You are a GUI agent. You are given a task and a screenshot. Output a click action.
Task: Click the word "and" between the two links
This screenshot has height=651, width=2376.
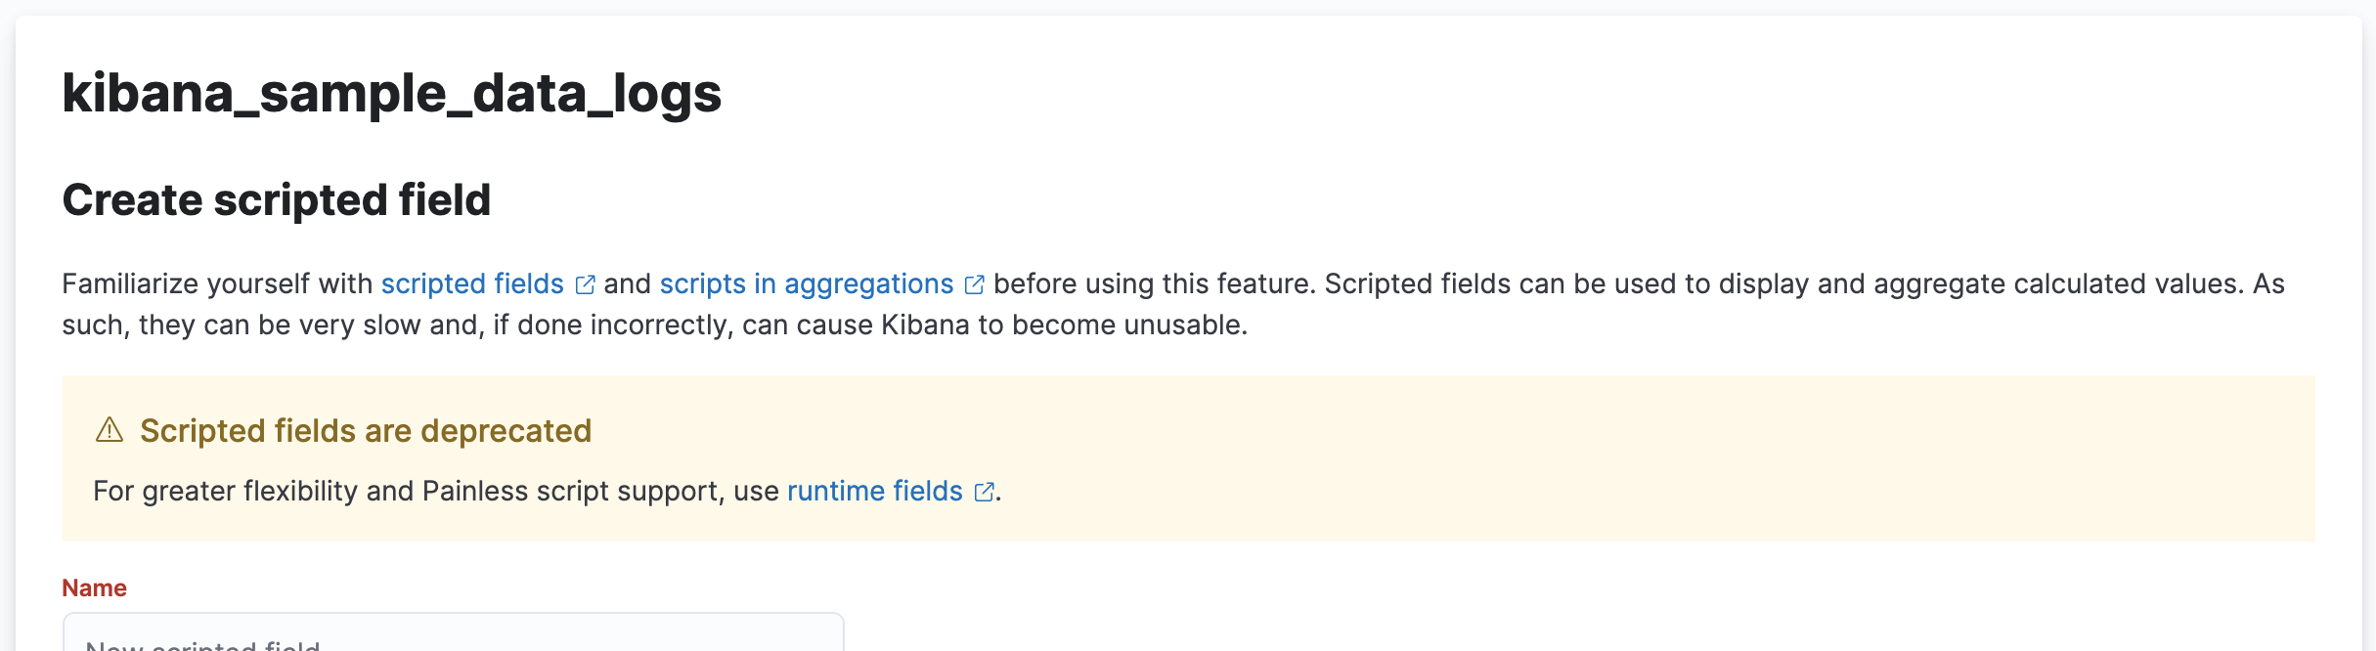tap(627, 283)
